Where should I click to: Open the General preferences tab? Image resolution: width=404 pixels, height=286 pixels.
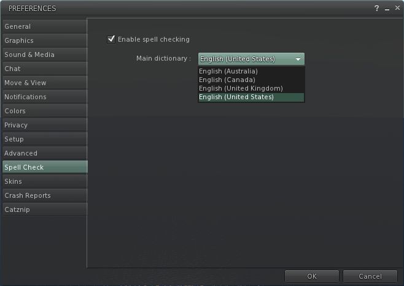[x=44, y=26]
